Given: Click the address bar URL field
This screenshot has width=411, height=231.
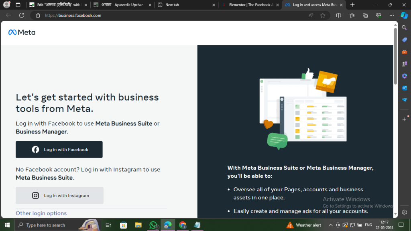Looking at the screenshot, I should click(173, 16).
